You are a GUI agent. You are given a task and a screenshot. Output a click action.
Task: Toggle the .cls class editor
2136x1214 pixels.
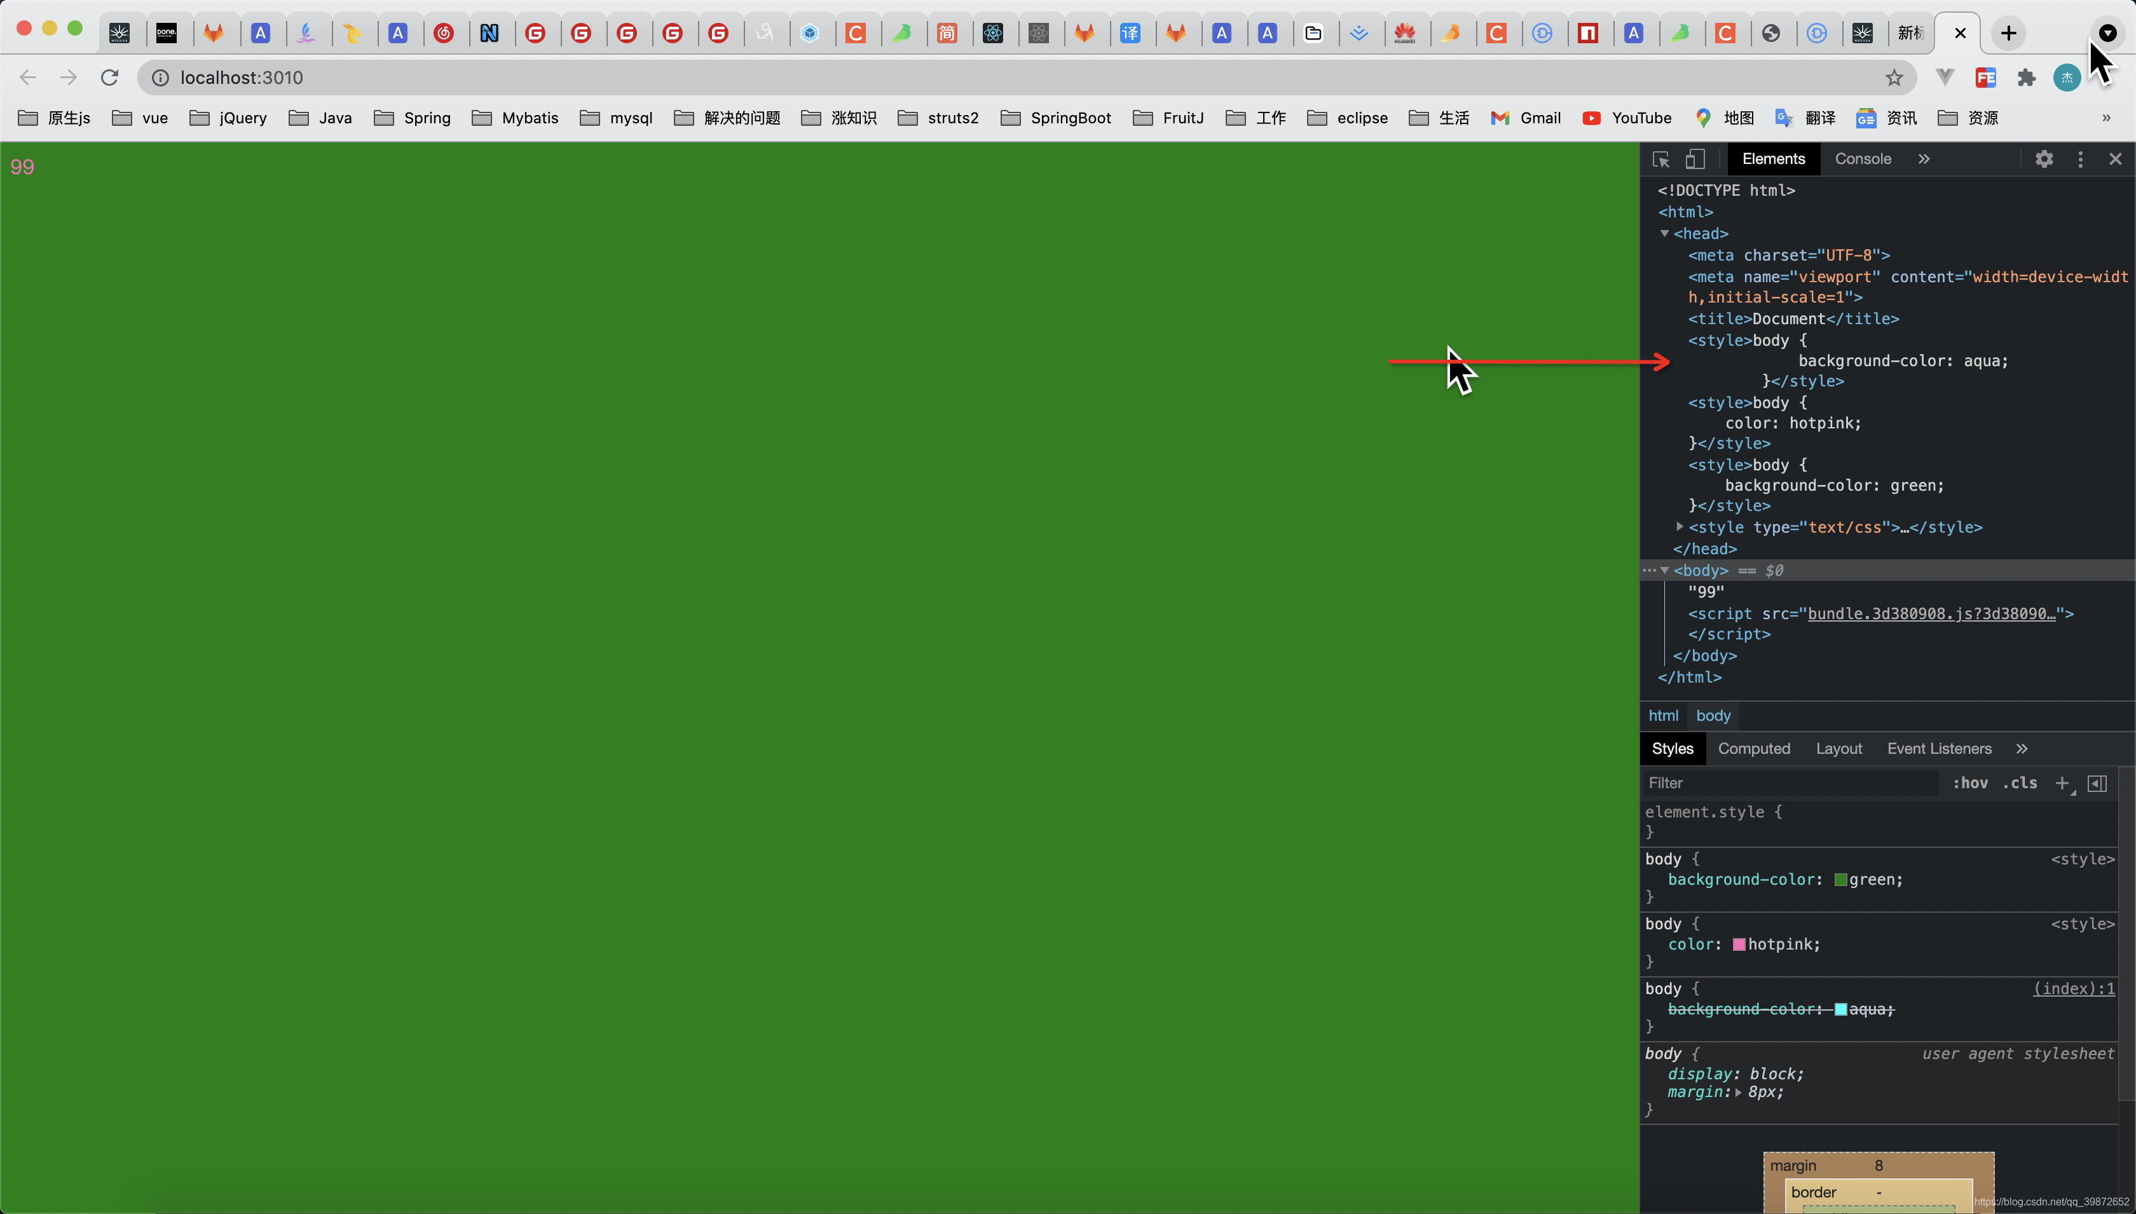[2020, 783]
